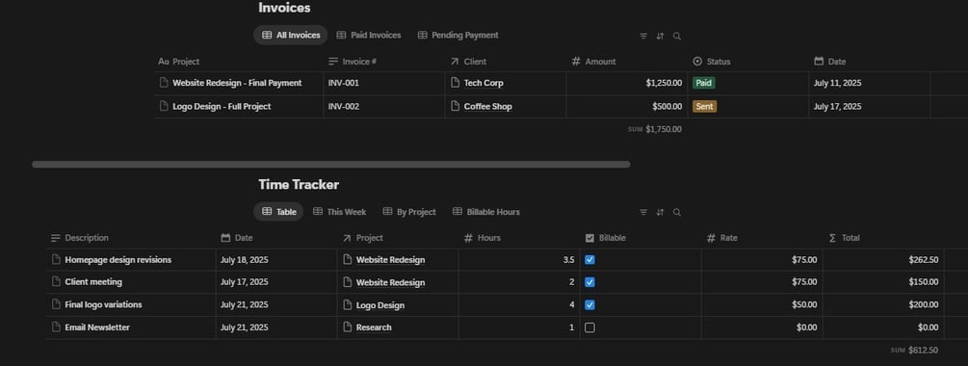
Task: Switch to Pending Payment tab
Action: click(458, 36)
